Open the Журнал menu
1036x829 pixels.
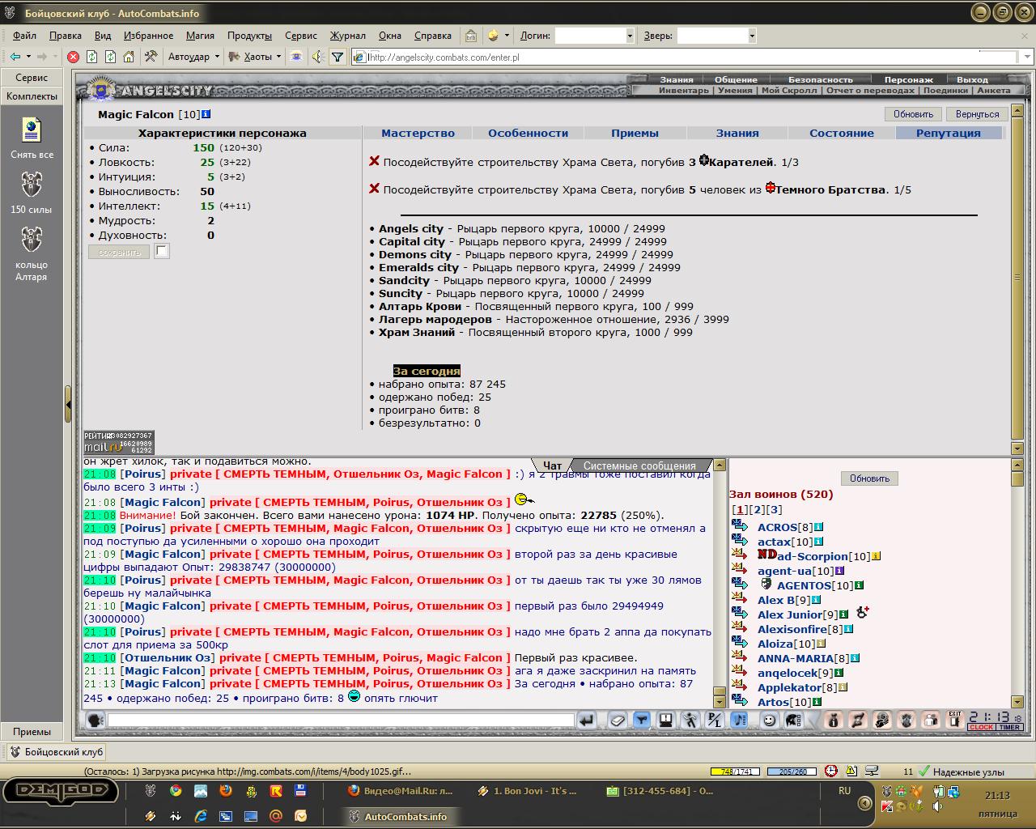pos(347,36)
